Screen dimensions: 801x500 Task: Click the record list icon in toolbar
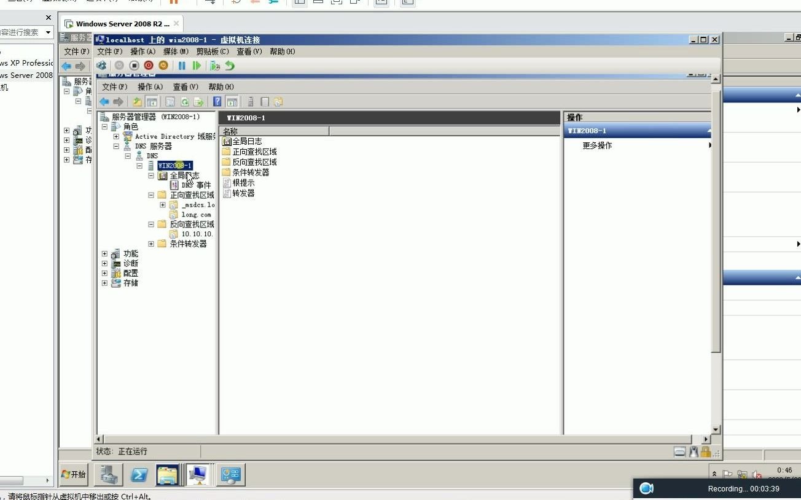click(265, 102)
